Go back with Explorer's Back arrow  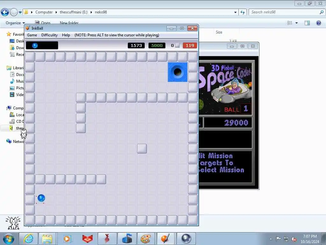pyautogui.click(x=5, y=12)
